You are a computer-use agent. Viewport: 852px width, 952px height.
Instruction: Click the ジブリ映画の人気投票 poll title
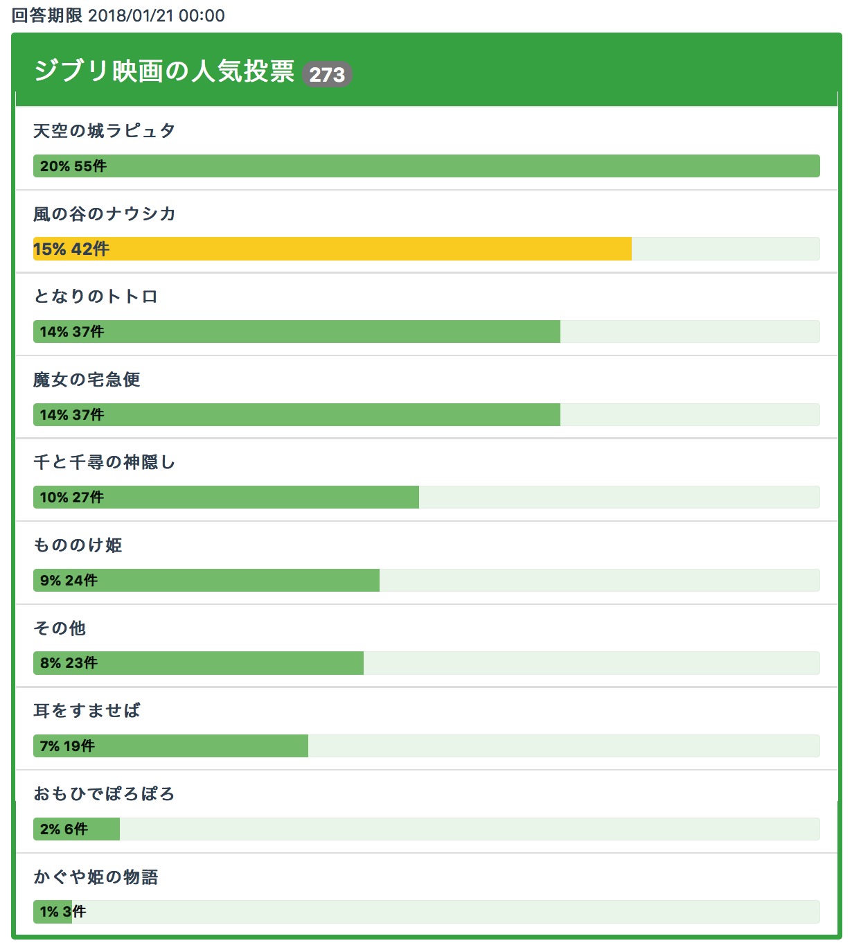pyautogui.click(x=164, y=71)
